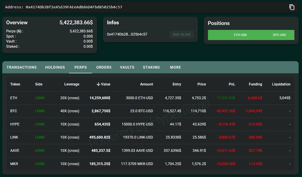This screenshot has width=302, height=177.
Task: Click the LINK price 25.586$
Action: [199, 137]
